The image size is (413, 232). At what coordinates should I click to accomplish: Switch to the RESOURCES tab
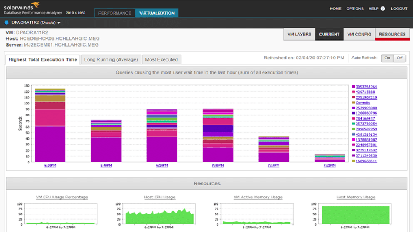[x=392, y=34]
